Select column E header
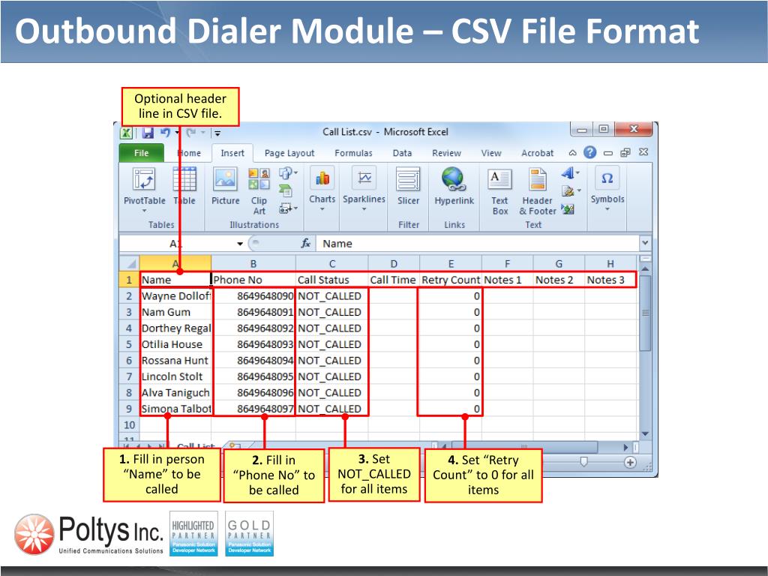 point(451,263)
